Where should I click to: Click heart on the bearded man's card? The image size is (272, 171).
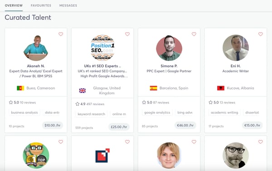point(261,142)
